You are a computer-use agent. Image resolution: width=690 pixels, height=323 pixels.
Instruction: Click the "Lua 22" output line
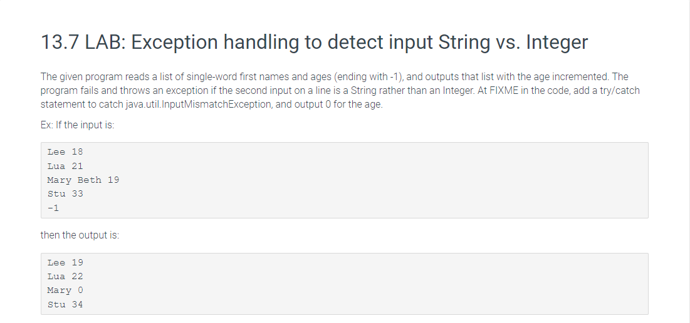pos(65,277)
